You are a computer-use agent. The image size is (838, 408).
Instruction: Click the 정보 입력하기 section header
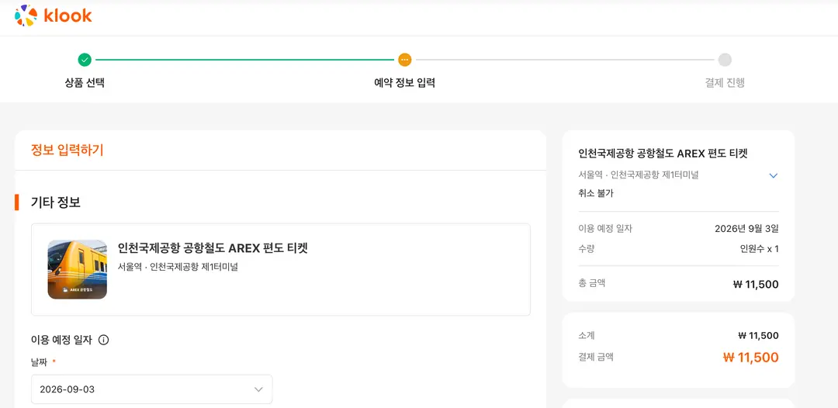click(x=67, y=150)
